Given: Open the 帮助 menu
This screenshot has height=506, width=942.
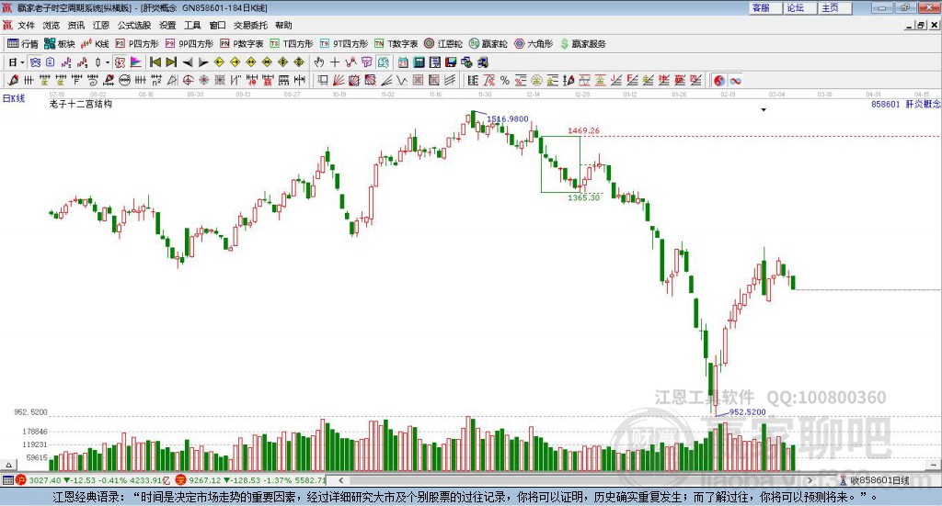Looking at the screenshot, I should [283, 25].
